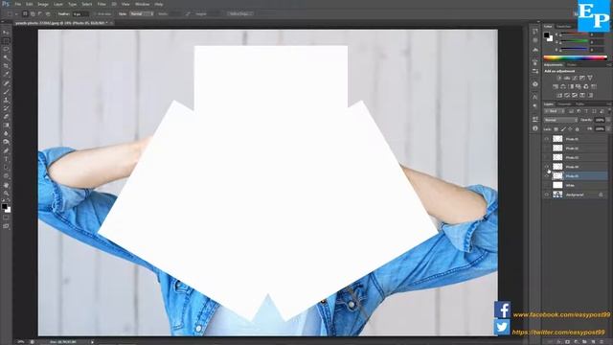
Task: Select the Lasso tool
Action: (x=6, y=50)
